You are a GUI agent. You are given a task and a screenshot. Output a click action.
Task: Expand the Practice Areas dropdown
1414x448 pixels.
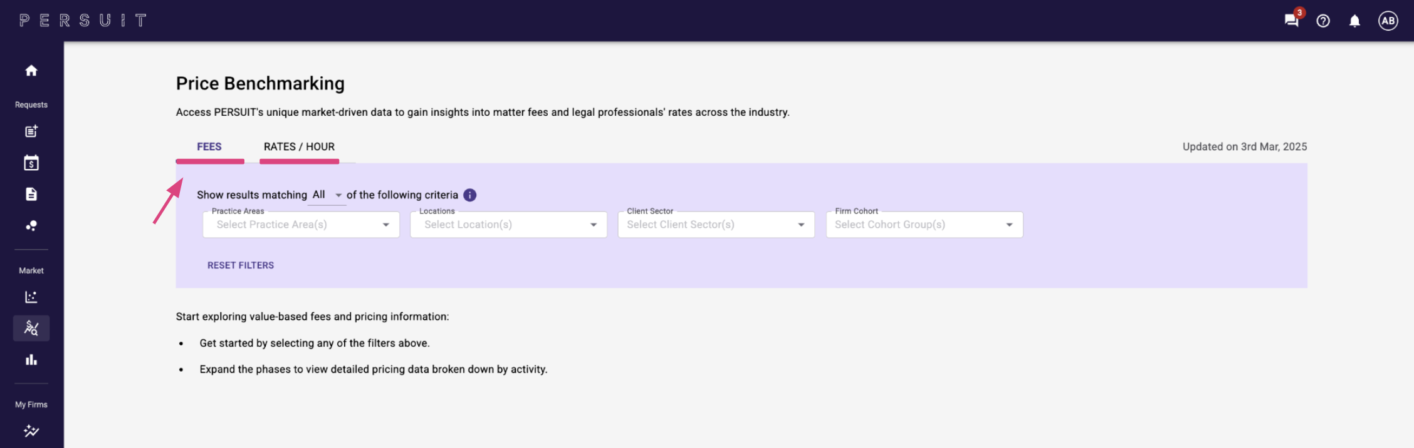click(301, 225)
